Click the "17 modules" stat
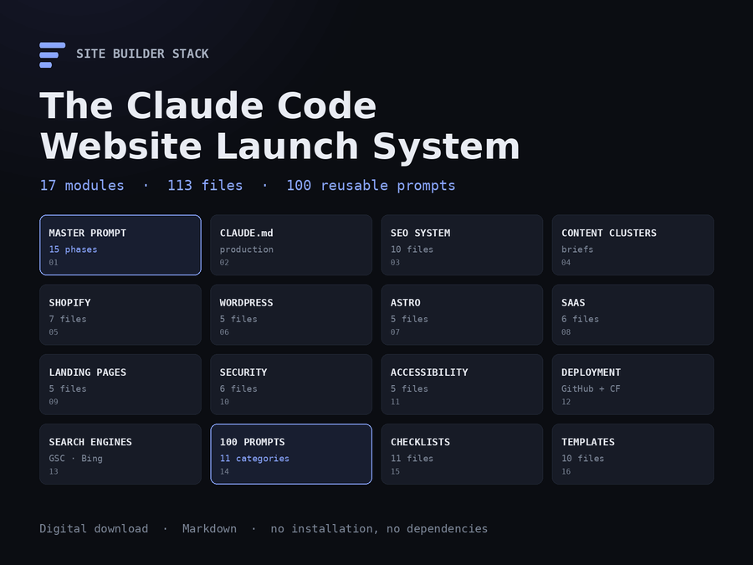Viewport: 753px width, 565px height. (82, 186)
